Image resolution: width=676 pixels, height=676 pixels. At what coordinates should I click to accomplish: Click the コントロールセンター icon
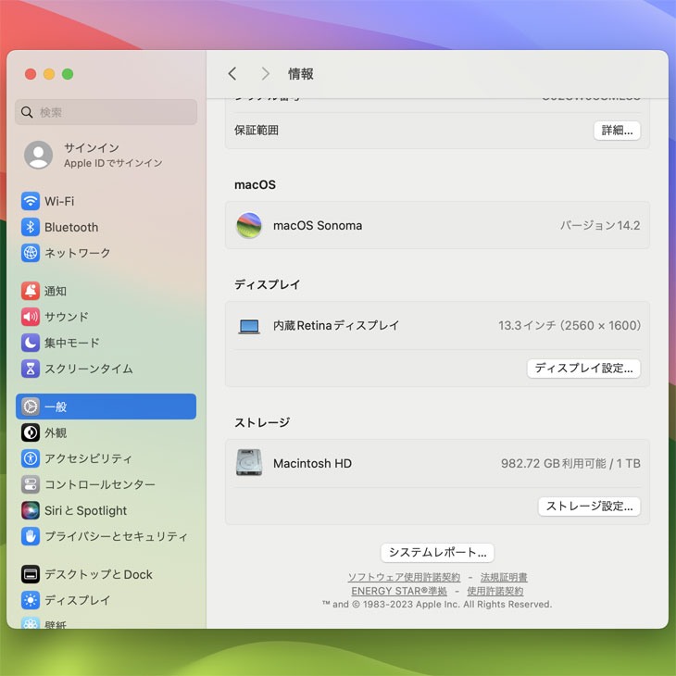pos(31,484)
